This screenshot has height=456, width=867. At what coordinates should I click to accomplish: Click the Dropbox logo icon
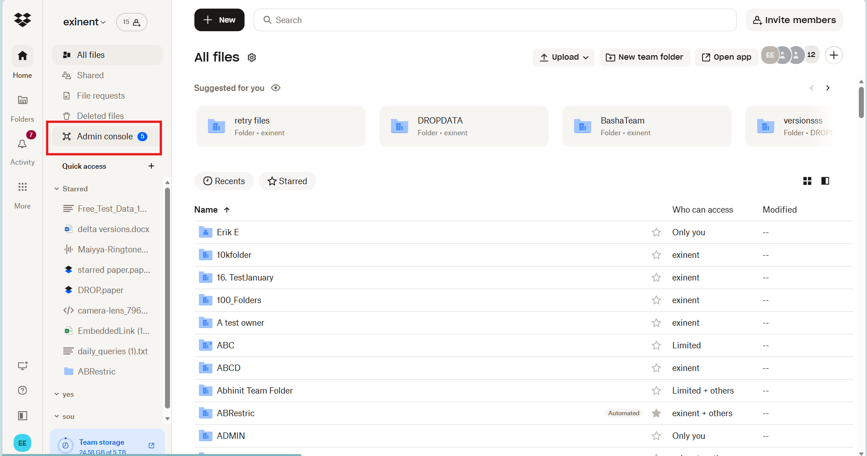pyautogui.click(x=22, y=19)
